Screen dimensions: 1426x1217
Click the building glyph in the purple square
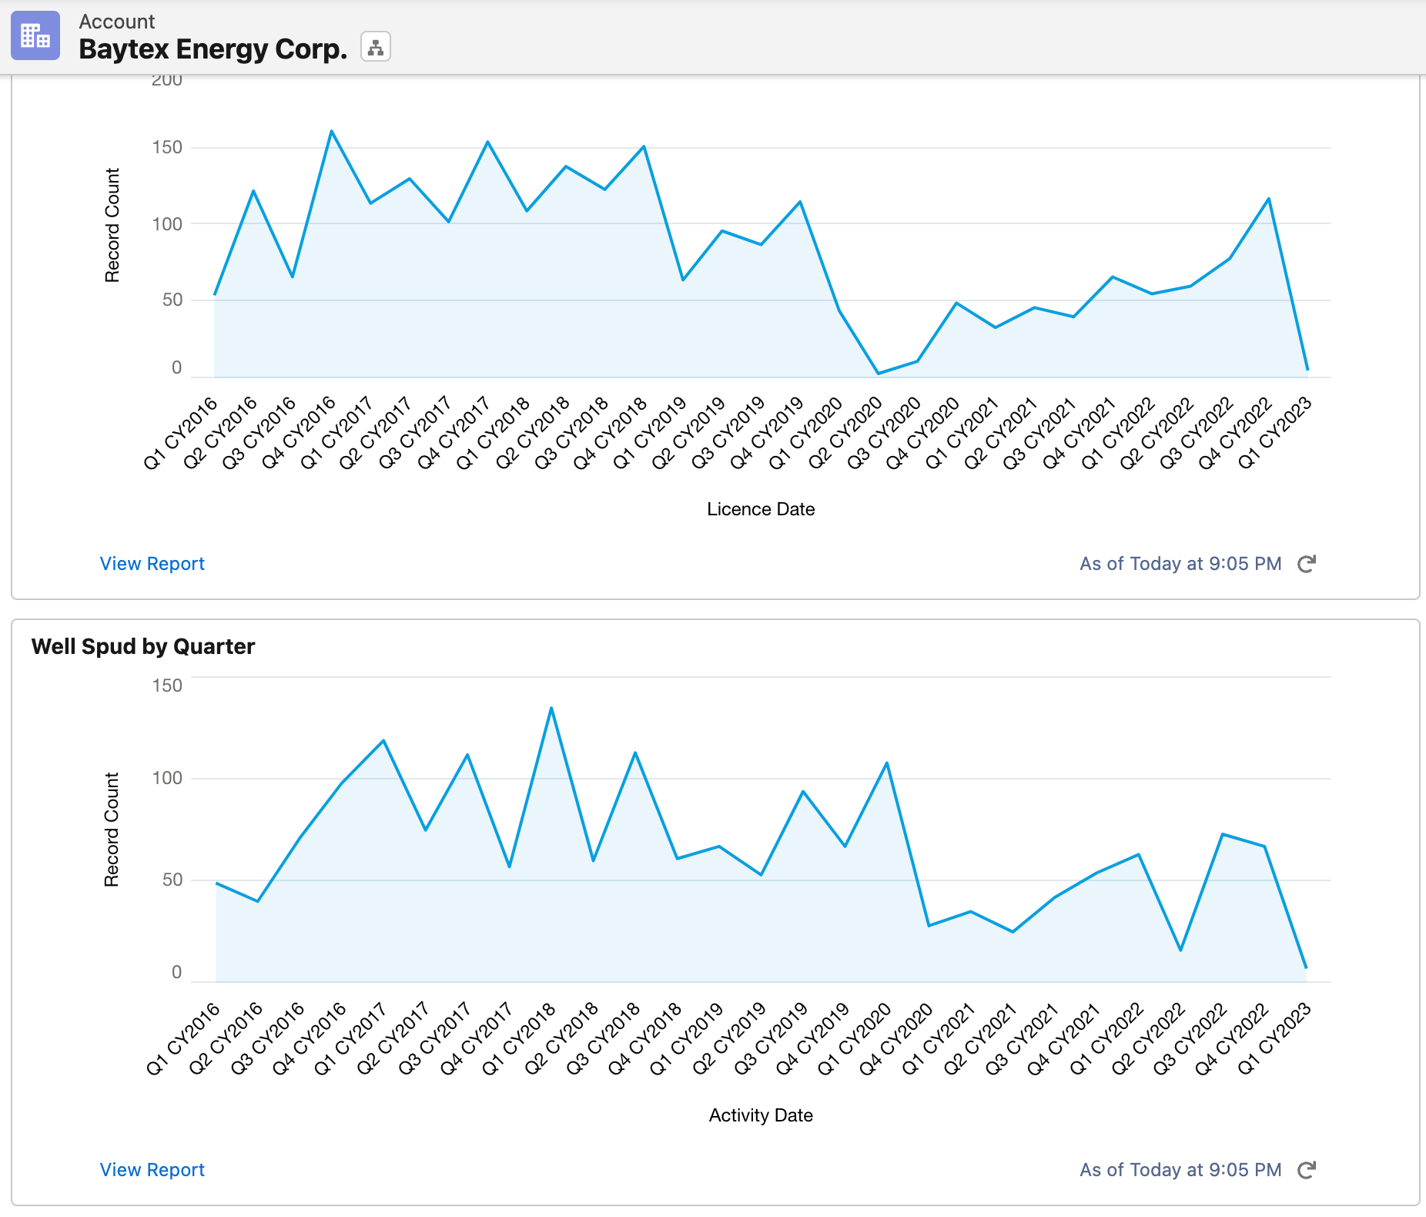click(35, 35)
